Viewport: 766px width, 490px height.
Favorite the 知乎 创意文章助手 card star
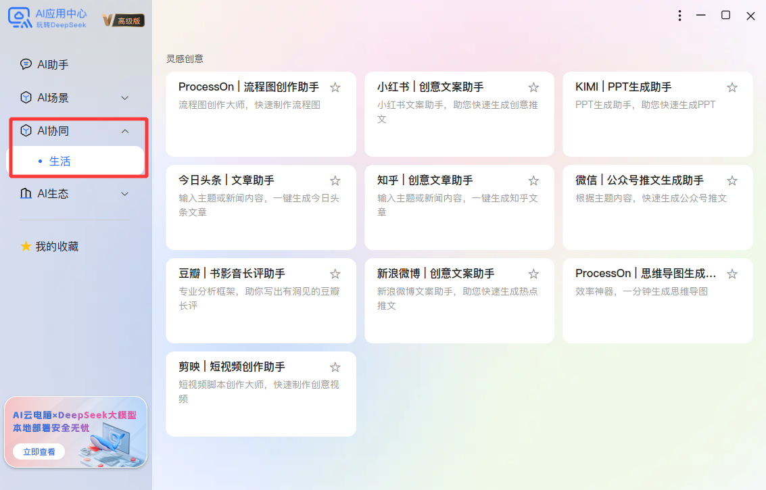533,180
